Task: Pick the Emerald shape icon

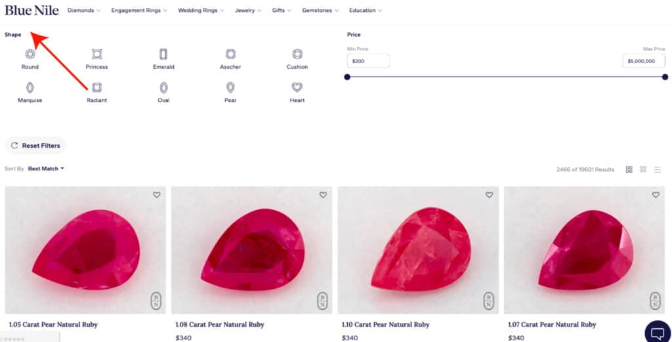Action: coord(163,54)
